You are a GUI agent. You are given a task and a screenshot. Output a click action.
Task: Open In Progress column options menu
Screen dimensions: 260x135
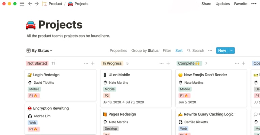coord(161,63)
